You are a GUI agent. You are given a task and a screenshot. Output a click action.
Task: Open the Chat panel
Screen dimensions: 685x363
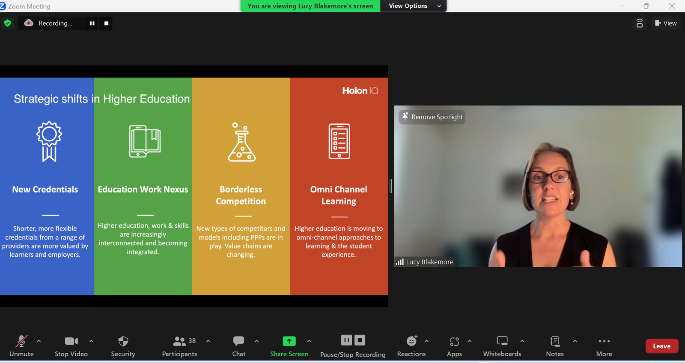[x=238, y=341]
